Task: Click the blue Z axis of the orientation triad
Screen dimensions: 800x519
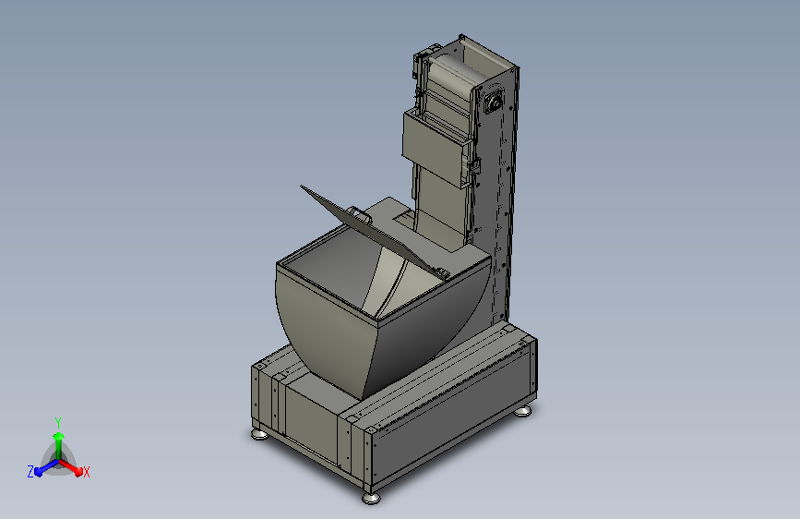Action: [46, 467]
